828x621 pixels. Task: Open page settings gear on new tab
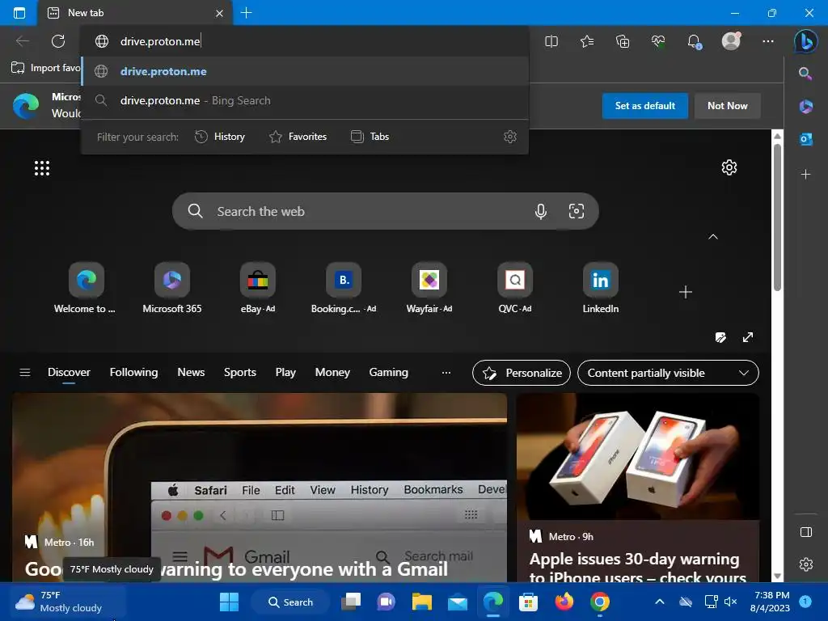point(729,167)
